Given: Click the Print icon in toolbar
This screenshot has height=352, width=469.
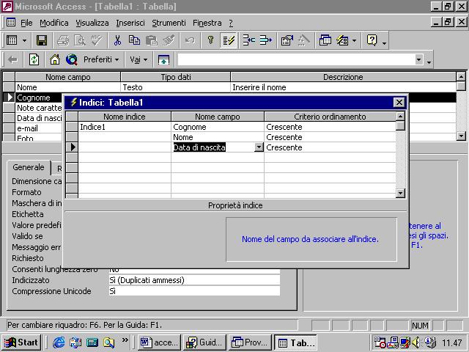Looking at the screenshot, I should 63,40.
